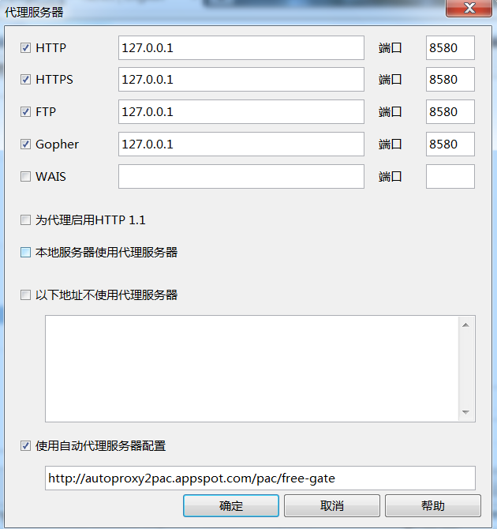
Task: Close the 代理服务器 dialog
Action: (x=469, y=8)
